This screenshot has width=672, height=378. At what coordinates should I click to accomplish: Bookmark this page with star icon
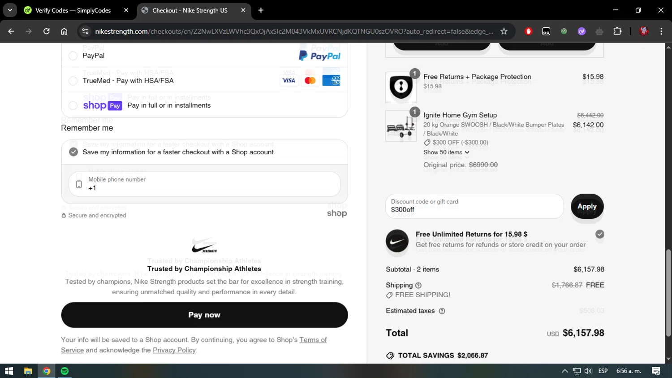point(504,31)
